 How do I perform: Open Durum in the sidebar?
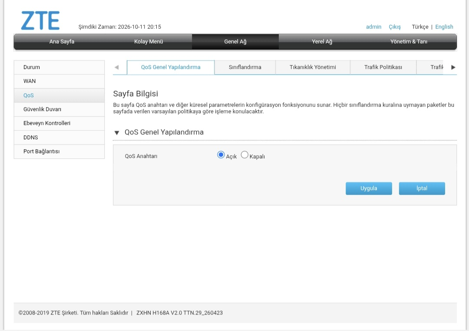pos(59,67)
